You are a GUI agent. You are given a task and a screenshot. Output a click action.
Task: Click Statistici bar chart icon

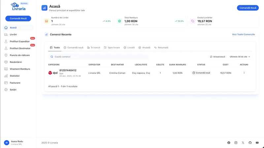pos(6,76)
